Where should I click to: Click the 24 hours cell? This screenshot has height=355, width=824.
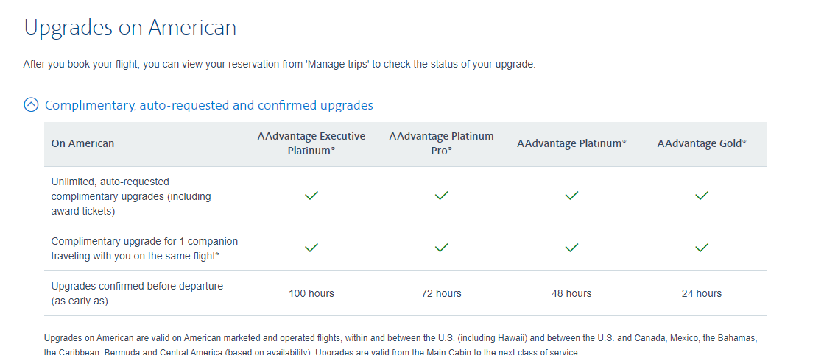point(702,293)
